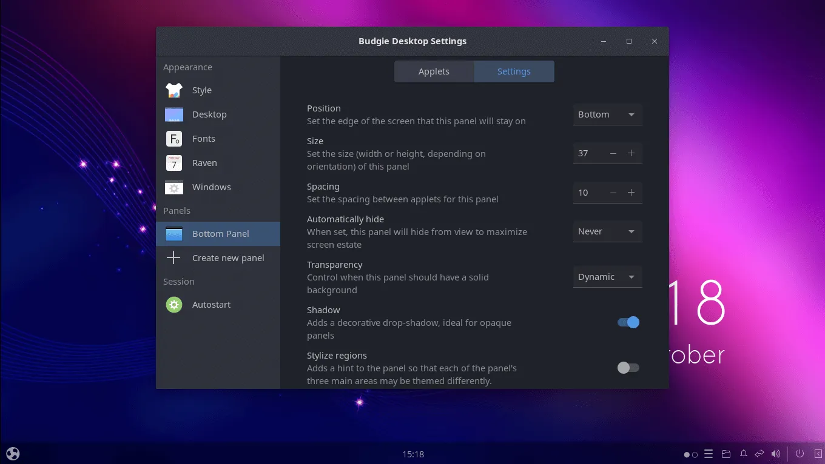Select the Windows gear icon
The width and height of the screenshot is (825, 464).
pyautogui.click(x=173, y=187)
